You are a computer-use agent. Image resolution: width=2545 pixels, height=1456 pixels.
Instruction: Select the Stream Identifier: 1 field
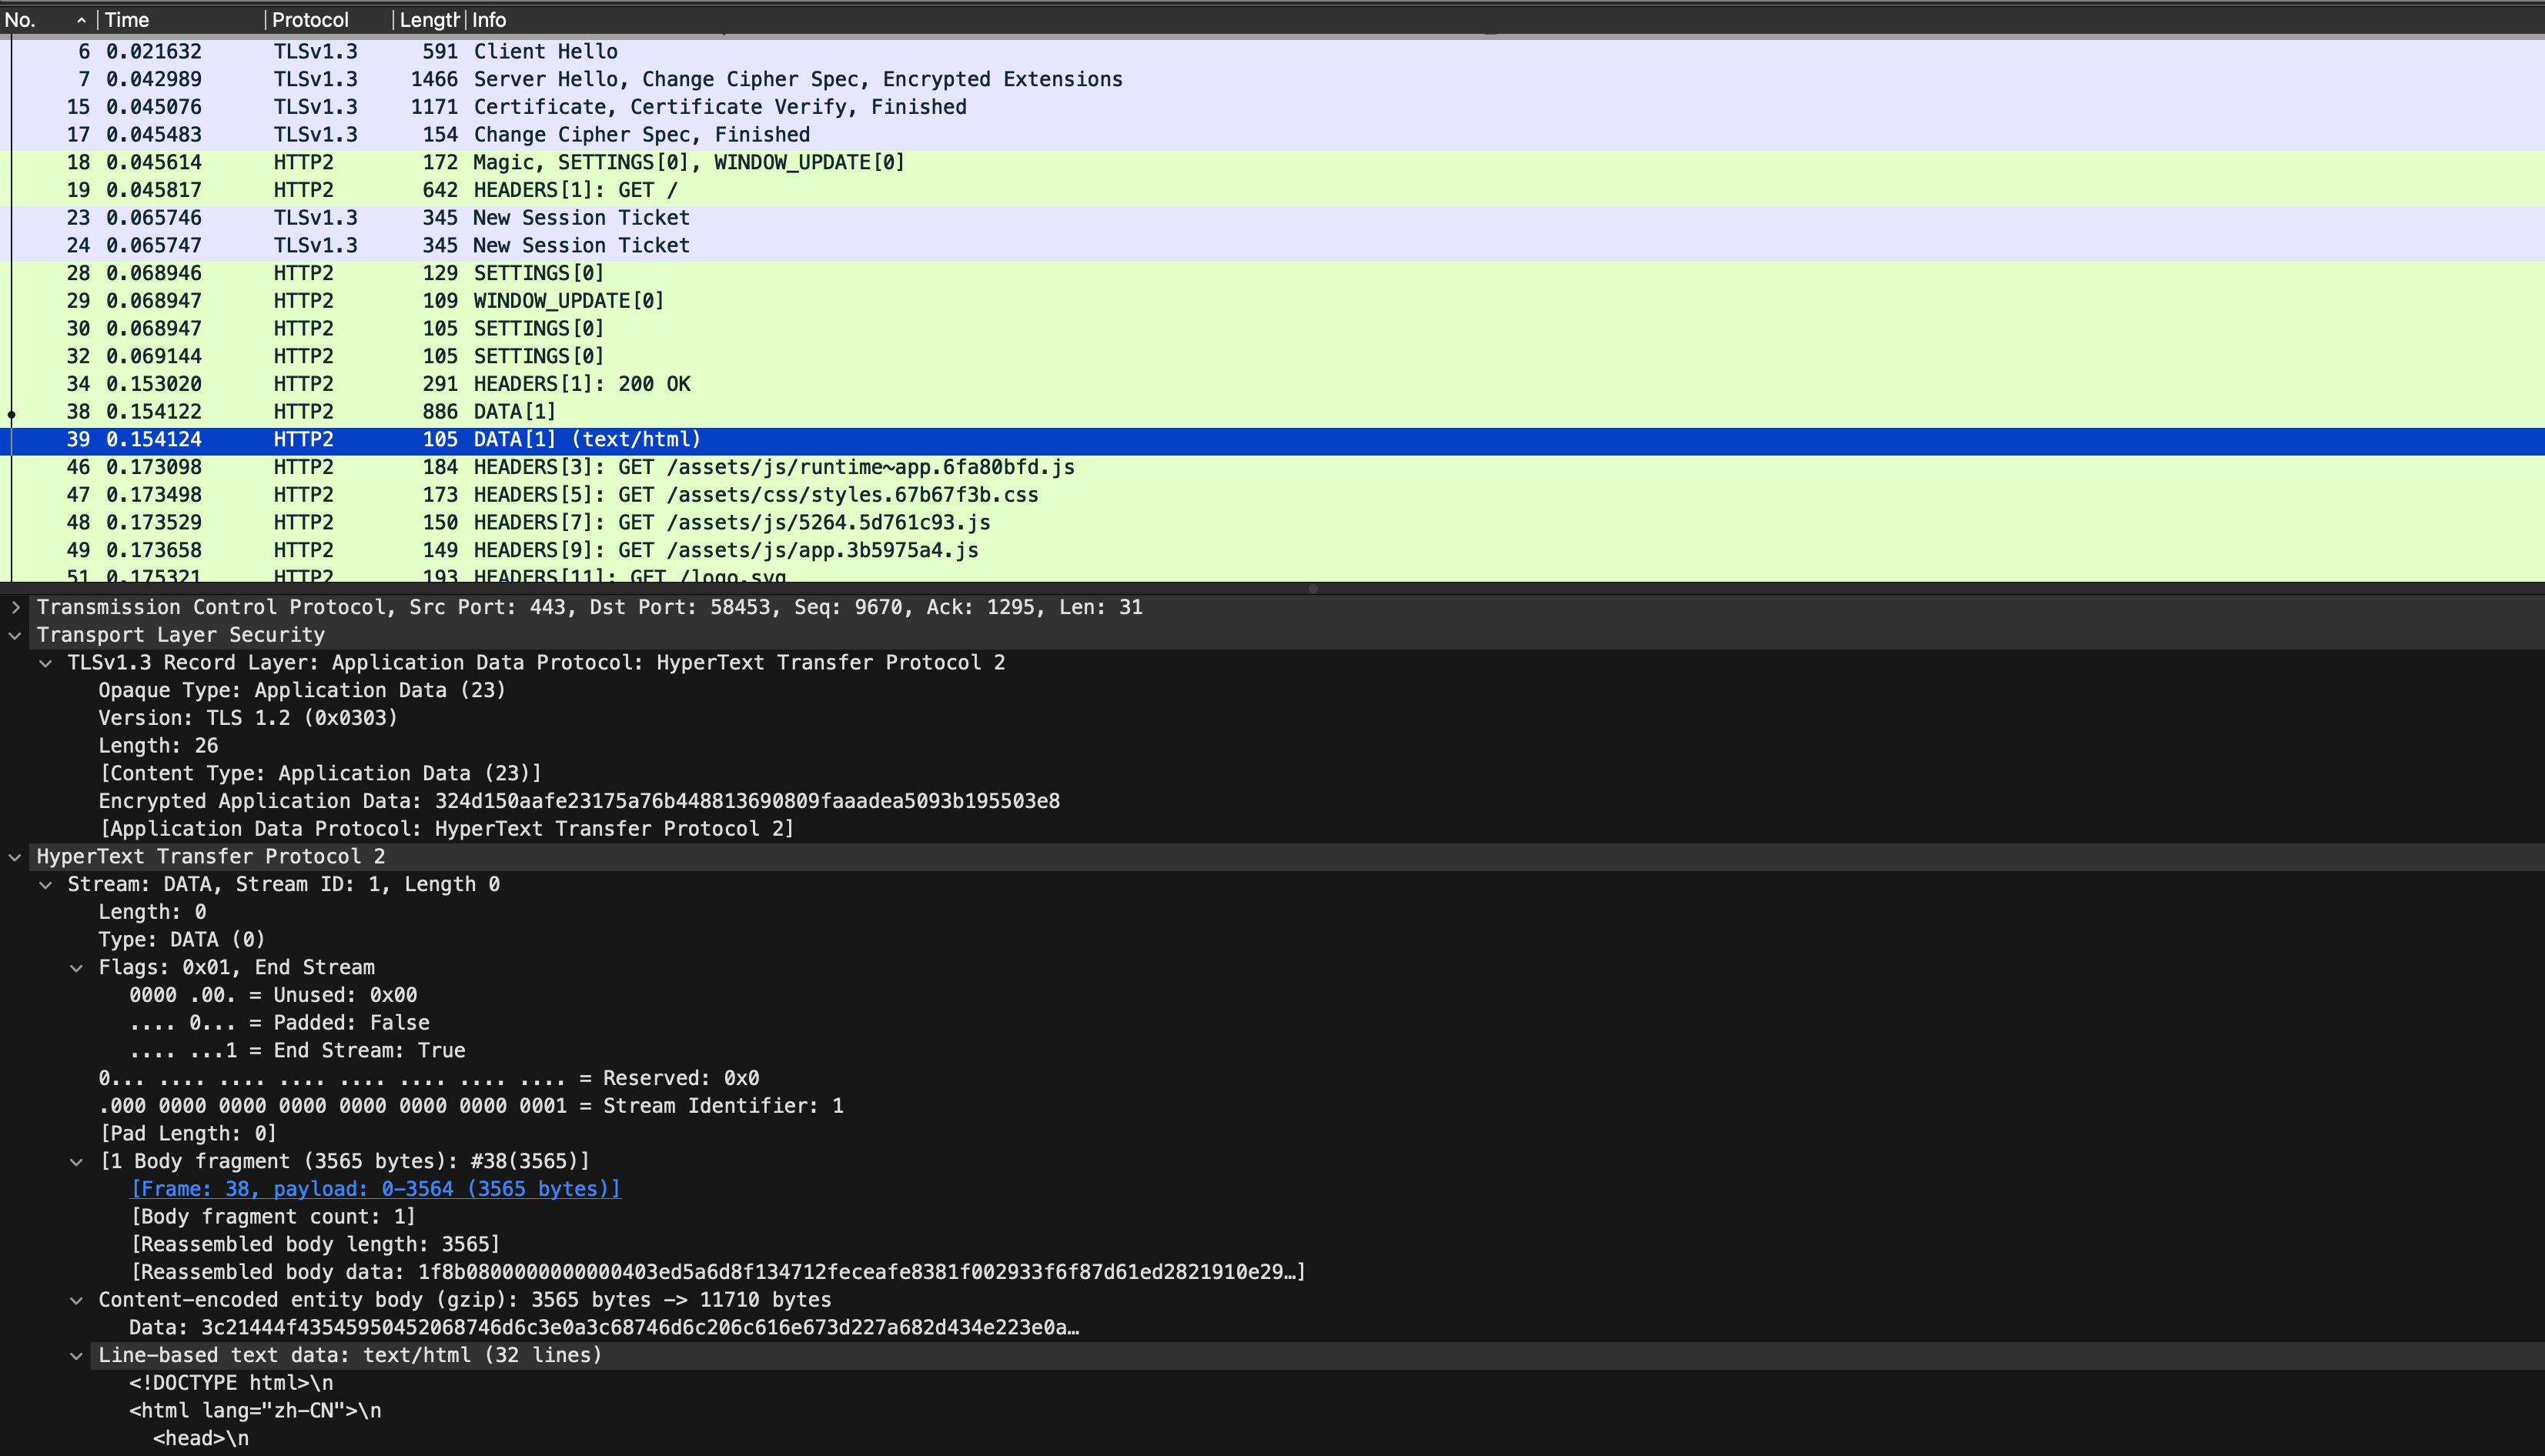click(471, 1106)
